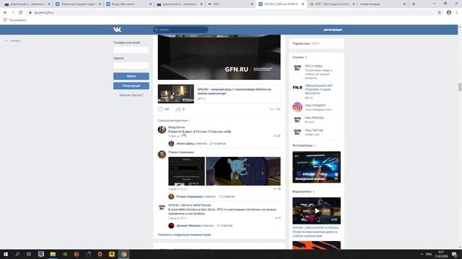Open the GFN.RU link preview thumbnail
The height and width of the screenshot is (259, 462).
pos(176,94)
